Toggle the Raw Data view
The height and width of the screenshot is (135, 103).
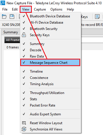(x=50, y=56)
